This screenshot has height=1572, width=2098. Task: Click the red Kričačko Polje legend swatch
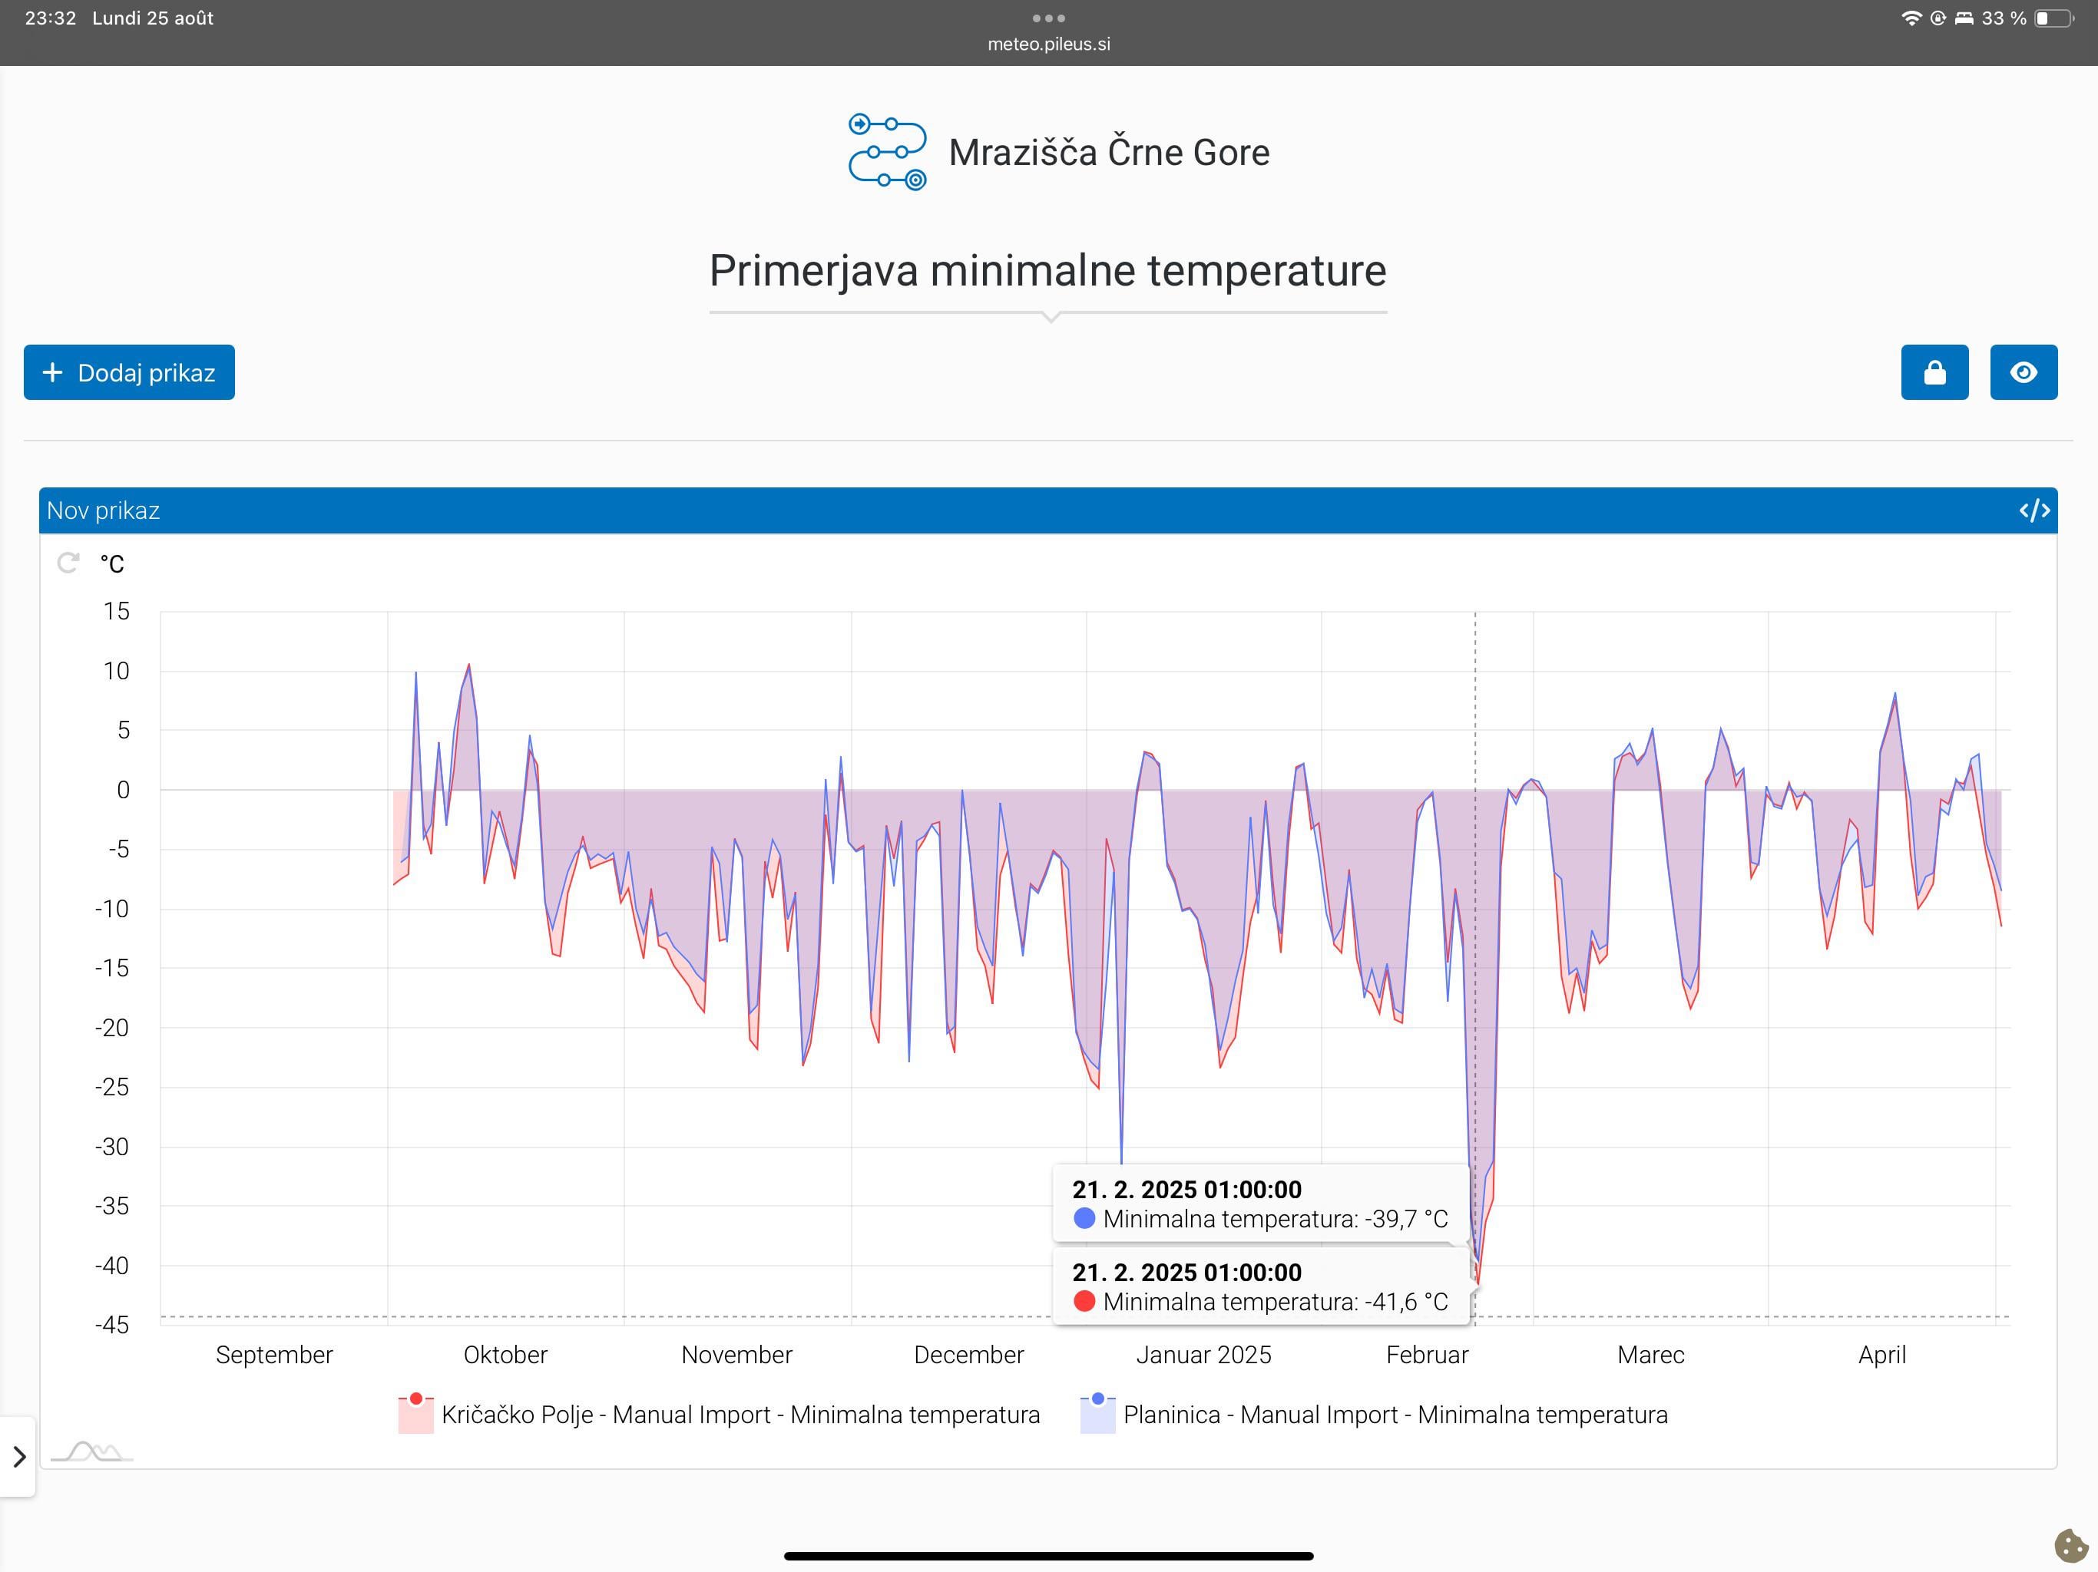pyautogui.click(x=415, y=1414)
